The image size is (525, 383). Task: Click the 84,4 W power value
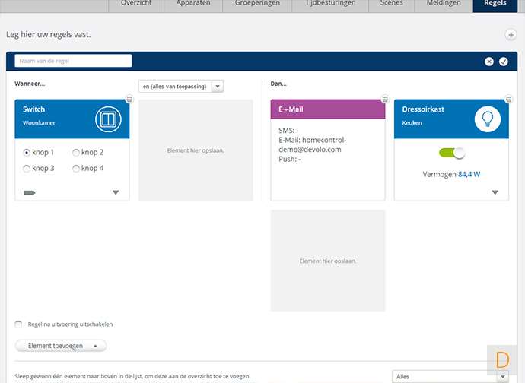pos(469,174)
